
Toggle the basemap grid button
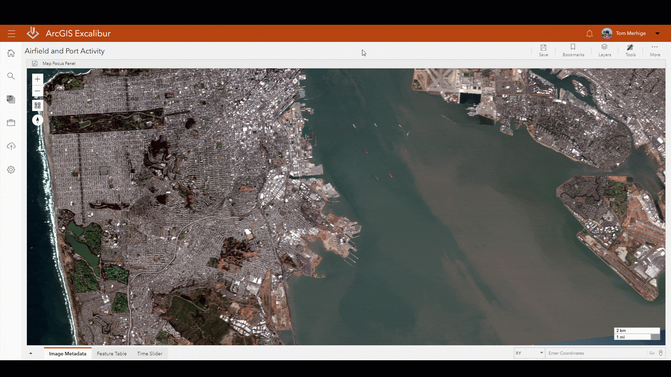[37, 105]
